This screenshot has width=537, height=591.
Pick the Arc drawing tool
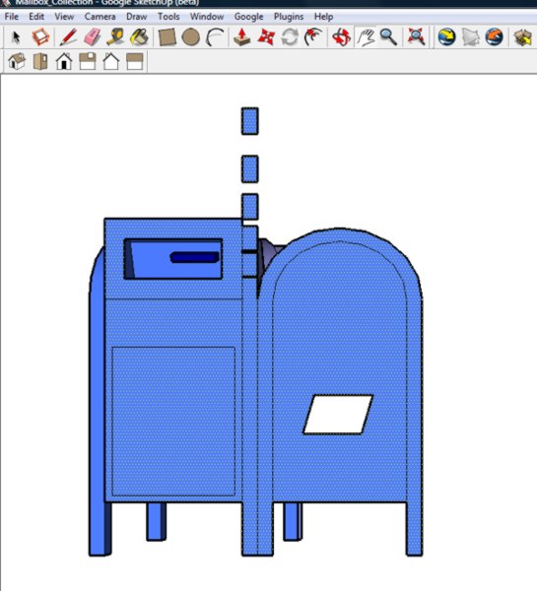click(215, 37)
